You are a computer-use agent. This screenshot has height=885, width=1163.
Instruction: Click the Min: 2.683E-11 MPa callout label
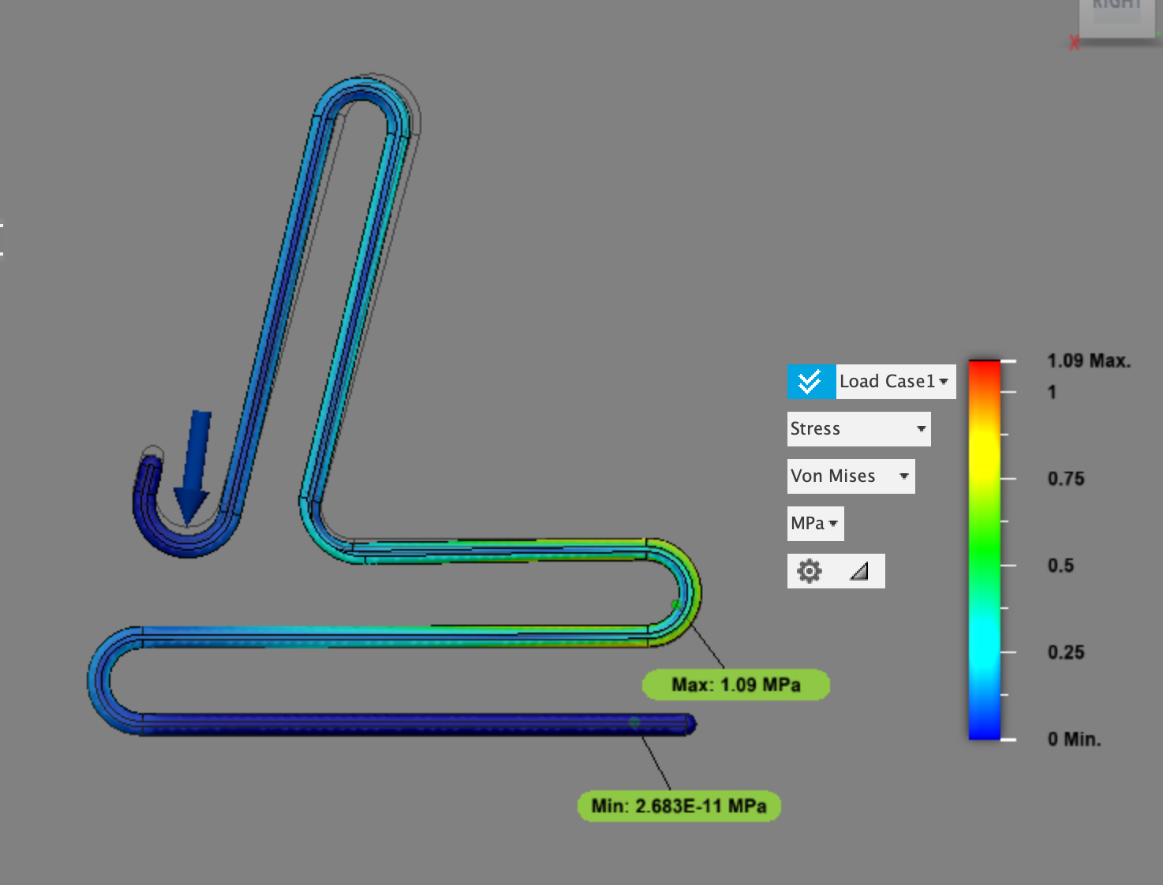pyautogui.click(x=679, y=806)
